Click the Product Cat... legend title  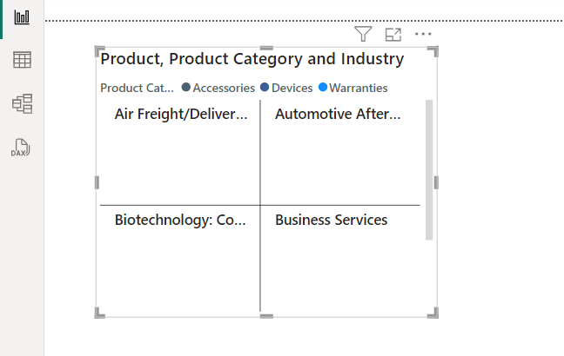click(137, 88)
